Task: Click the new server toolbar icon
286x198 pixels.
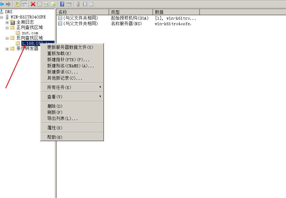Action: pos(78,4)
